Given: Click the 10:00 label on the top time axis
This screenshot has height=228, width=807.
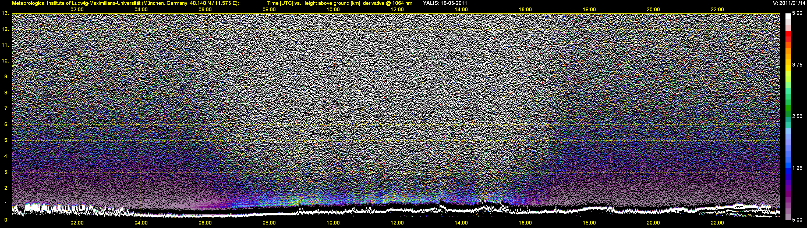Looking at the screenshot, I should pos(333,10).
